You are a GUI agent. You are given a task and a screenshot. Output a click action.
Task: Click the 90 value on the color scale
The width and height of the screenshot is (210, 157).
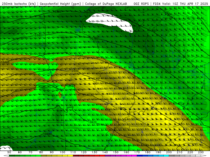pos(52,152)
